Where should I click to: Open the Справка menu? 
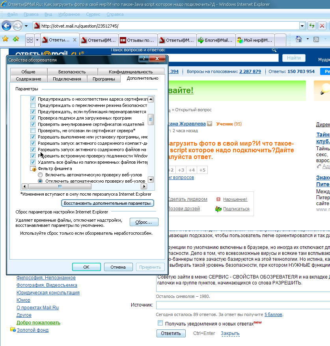point(115,14)
